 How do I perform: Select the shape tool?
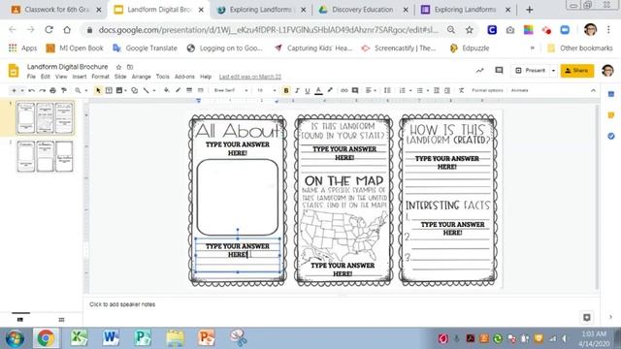[135, 90]
